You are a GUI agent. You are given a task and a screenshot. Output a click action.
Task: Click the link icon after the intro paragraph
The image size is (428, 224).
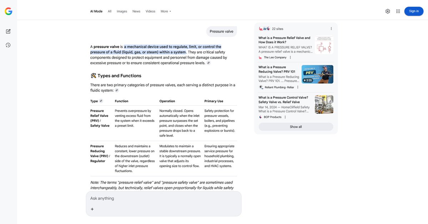208,63
